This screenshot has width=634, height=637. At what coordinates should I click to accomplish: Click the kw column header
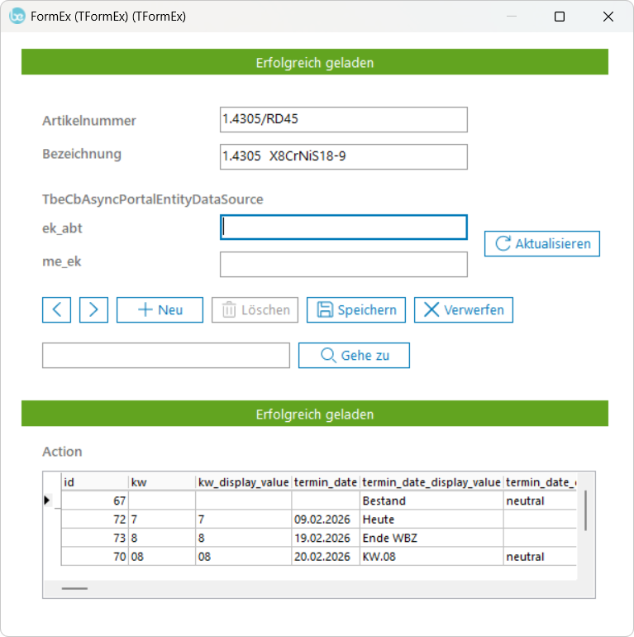[x=161, y=482]
